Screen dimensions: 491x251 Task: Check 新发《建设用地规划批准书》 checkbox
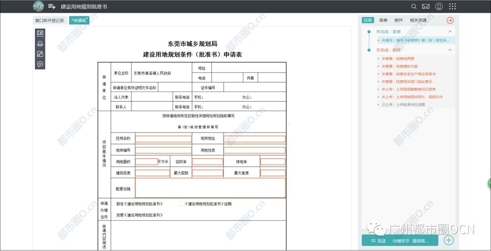(x=114, y=204)
